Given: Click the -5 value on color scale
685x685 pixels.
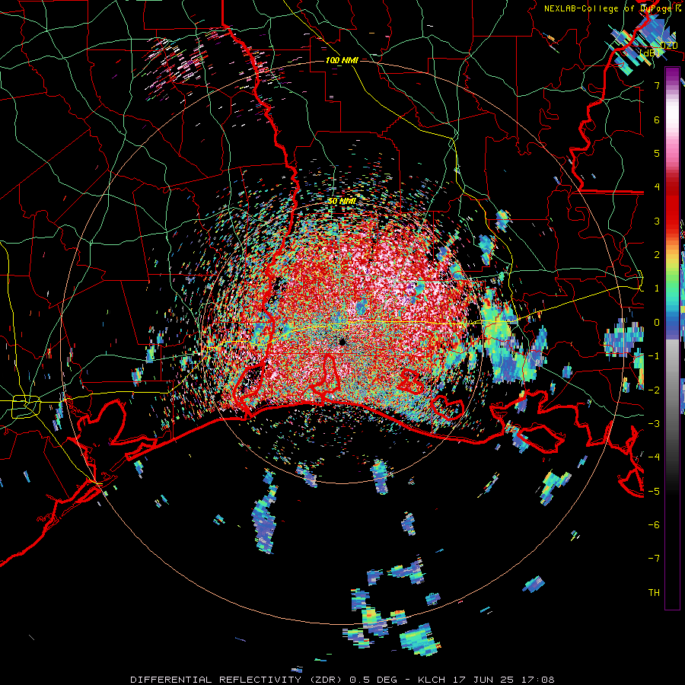Looking at the screenshot, I should click(654, 491).
